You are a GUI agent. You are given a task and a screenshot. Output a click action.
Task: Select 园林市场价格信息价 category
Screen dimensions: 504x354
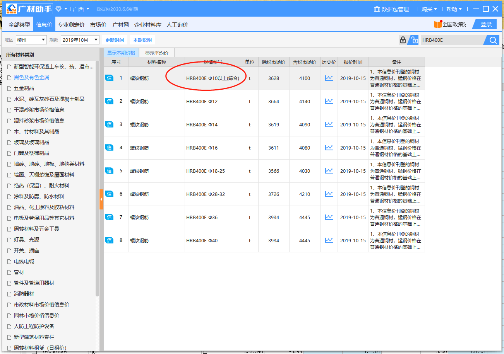tap(36, 315)
